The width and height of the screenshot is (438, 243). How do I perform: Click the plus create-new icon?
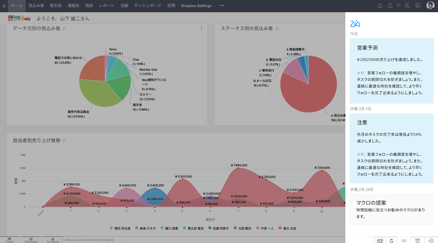pos(398,5)
